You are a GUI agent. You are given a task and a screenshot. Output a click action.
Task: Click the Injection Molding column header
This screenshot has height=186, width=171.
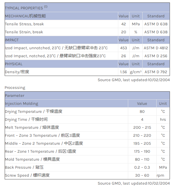coord(22,103)
